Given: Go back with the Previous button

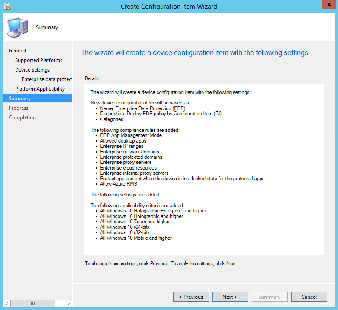Looking at the screenshot, I should pyautogui.click(x=191, y=297).
